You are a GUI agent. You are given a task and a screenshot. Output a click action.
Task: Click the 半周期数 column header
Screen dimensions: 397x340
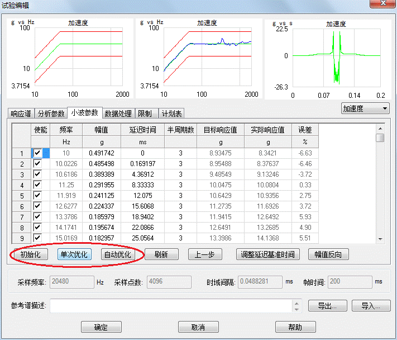pyautogui.click(x=180, y=130)
